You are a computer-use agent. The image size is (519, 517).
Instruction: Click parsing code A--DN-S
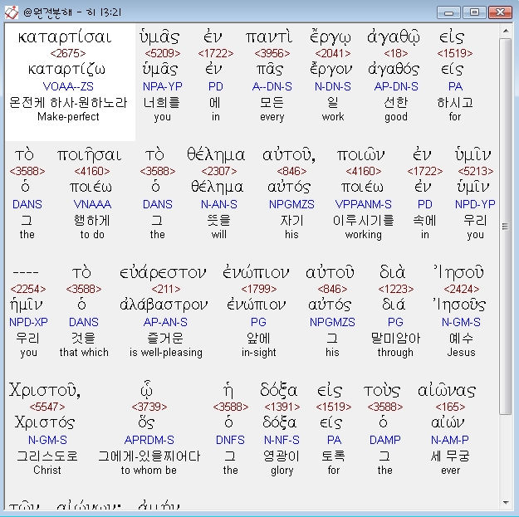pos(272,86)
